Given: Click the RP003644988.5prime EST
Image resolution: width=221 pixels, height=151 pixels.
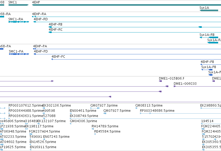Looking at the screenshot, I should click(9, 113).
